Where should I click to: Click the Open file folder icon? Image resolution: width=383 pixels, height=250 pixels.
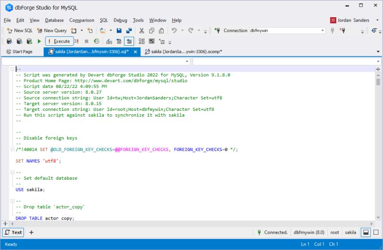coord(102,31)
